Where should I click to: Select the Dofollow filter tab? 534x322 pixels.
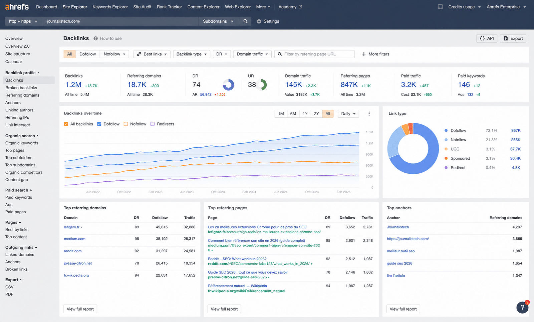tap(88, 54)
